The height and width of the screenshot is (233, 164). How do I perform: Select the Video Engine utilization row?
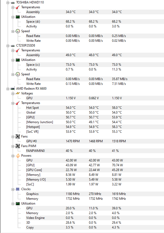coord(95,218)
